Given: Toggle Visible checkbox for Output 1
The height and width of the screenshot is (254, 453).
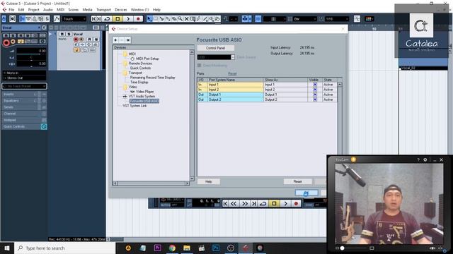Looking at the screenshot, I should coord(315,95).
